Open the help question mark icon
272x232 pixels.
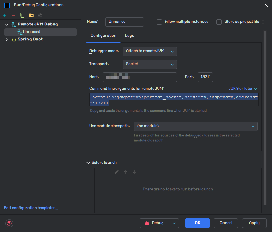click(9, 223)
